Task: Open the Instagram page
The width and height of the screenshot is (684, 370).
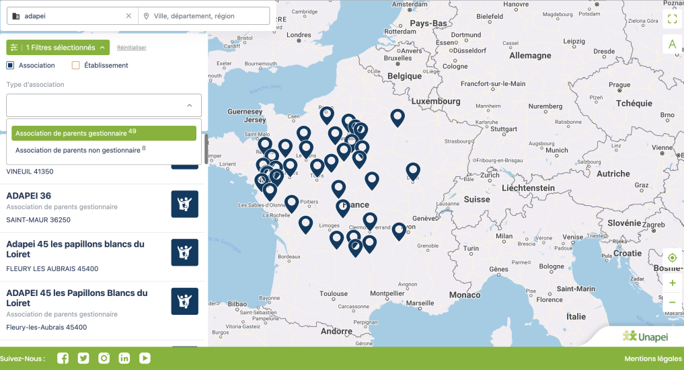Action: [104, 358]
